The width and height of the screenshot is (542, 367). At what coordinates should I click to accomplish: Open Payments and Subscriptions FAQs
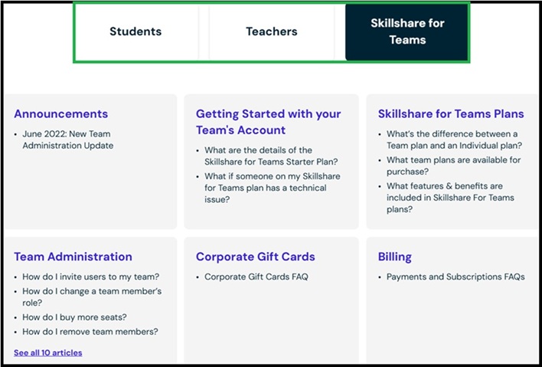[x=455, y=277]
